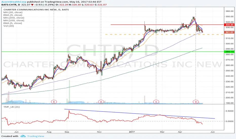
Task: Click the 250.00 price axis label
Action: (229, 71)
